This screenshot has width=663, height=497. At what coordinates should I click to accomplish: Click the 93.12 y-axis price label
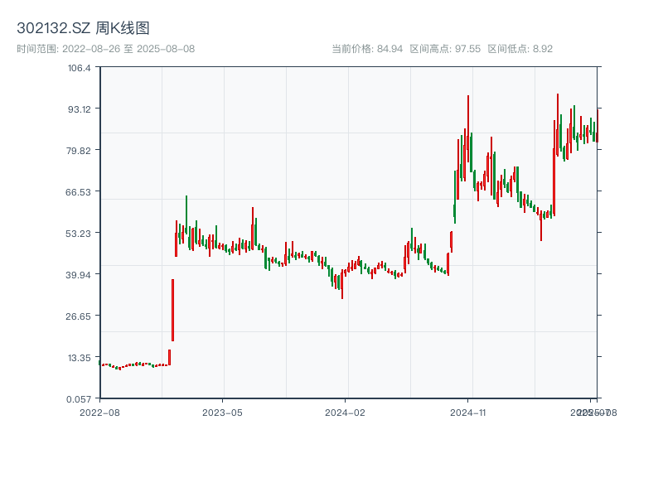point(79,109)
